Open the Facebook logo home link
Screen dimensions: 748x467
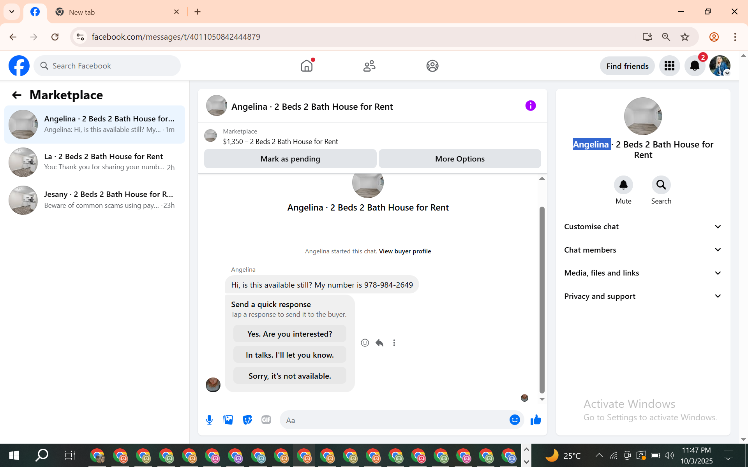click(19, 66)
